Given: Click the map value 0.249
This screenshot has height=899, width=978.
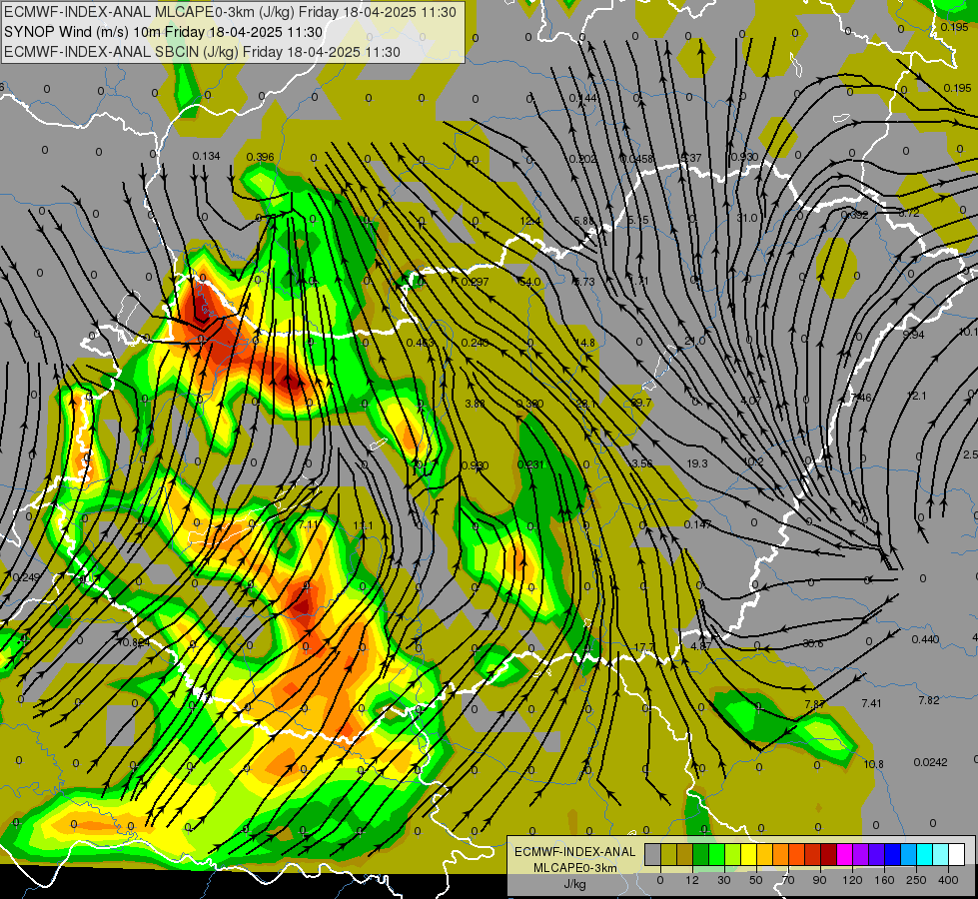Looking at the screenshot, I should click(x=26, y=577).
